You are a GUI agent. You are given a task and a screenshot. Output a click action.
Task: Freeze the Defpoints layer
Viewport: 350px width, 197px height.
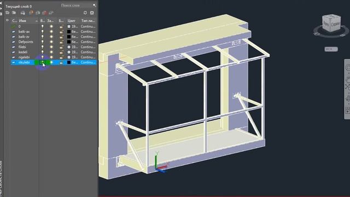point(51,42)
